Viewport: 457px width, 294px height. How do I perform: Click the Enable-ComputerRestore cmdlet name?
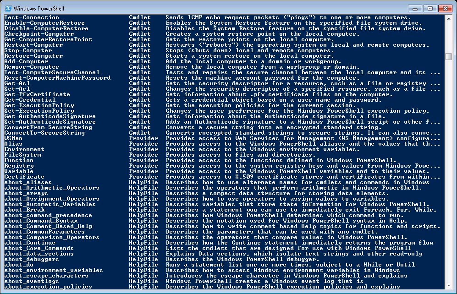pos(44,23)
